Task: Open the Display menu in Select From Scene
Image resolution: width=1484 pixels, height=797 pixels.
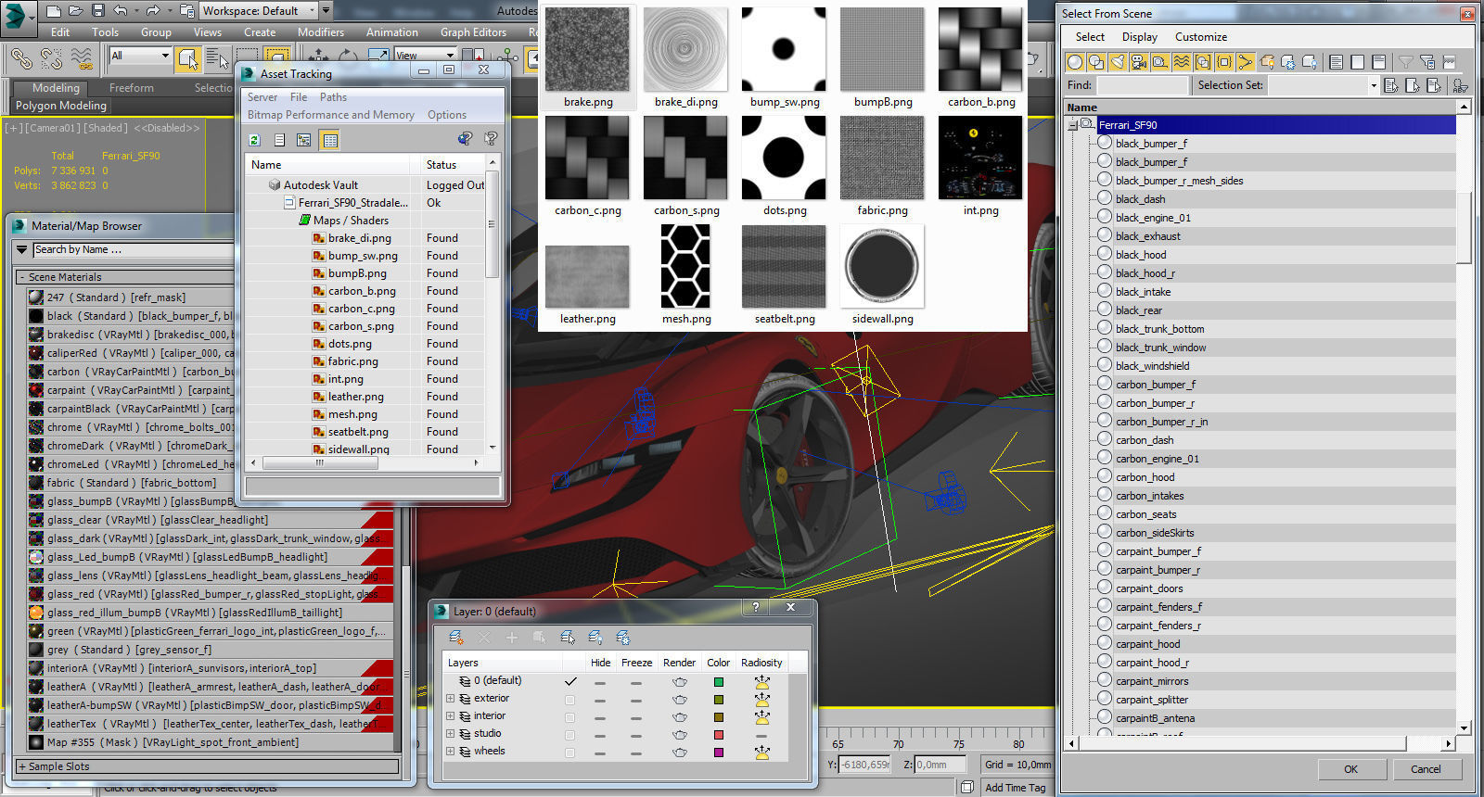Action: tap(1139, 37)
